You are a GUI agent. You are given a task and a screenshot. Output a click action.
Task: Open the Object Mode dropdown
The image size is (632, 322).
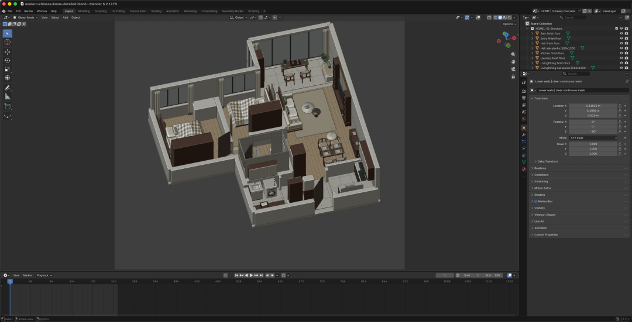click(25, 18)
